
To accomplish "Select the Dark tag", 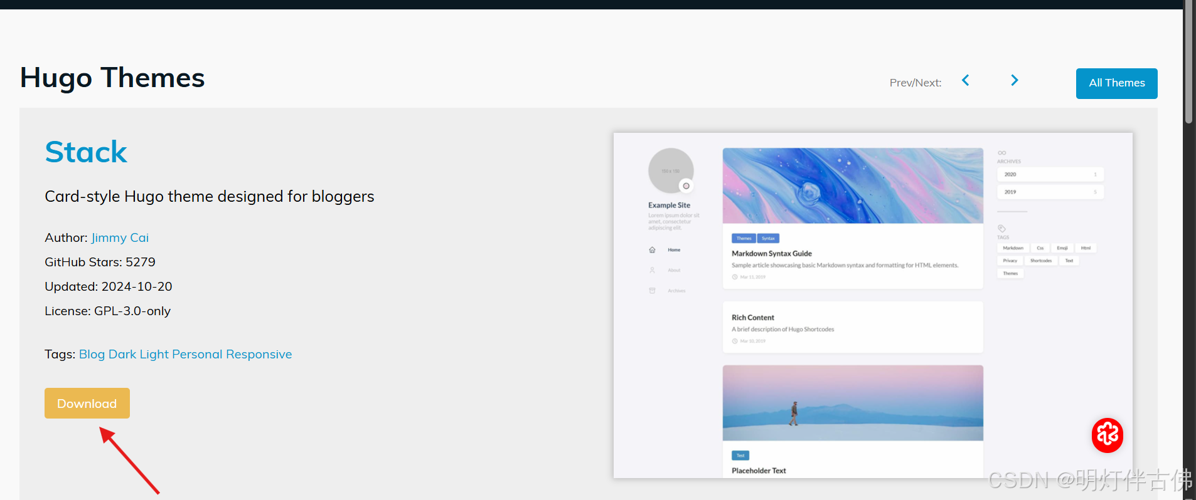I will [x=122, y=354].
